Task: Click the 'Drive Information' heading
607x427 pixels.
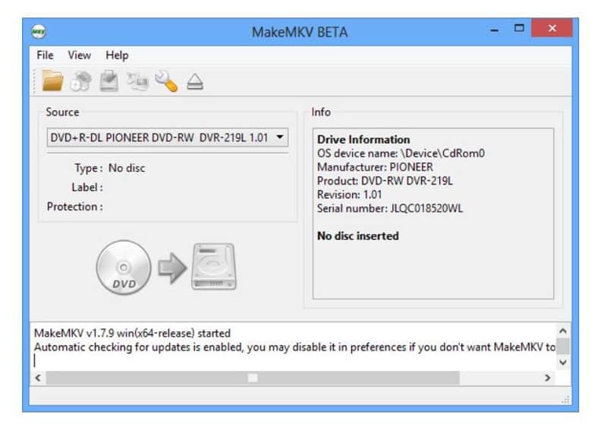Action: click(x=363, y=140)
